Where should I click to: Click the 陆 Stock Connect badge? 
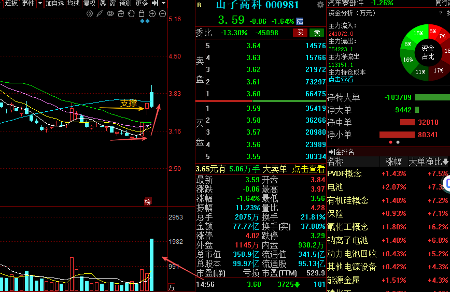pos(300,21)
